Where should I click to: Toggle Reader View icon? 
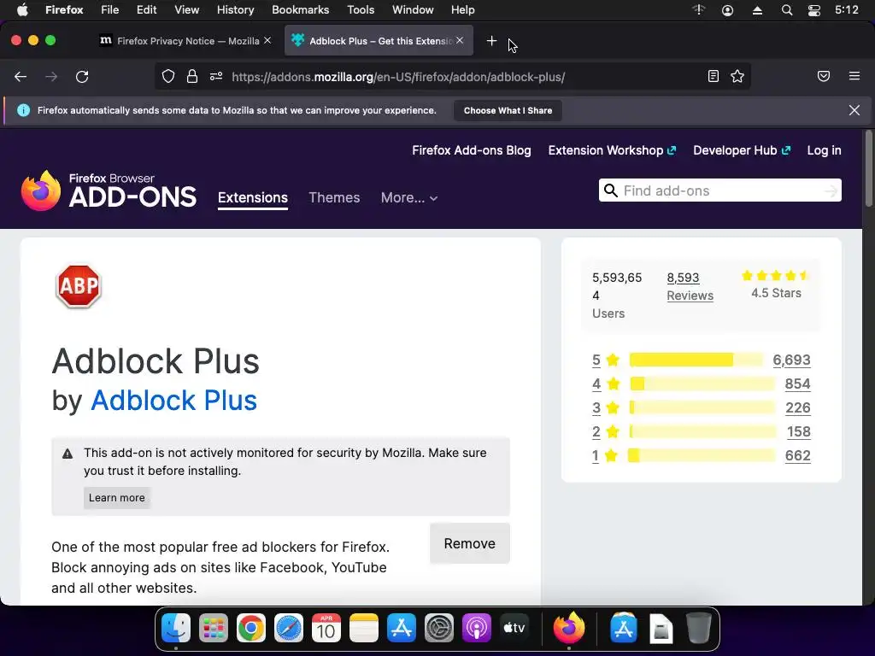click(714, 76)
